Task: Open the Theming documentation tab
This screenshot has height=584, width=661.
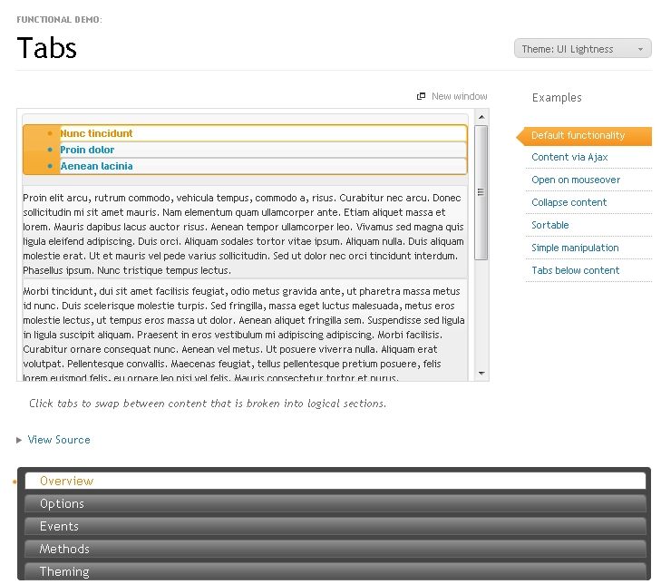Action: point(64,571)
